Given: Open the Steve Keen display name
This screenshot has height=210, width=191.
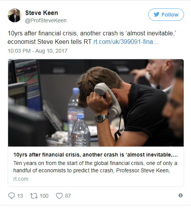Looking at the screenshot, I should pos(42,13).
